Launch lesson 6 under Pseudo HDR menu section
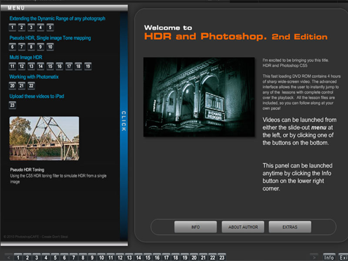The image size is (348, 261). (x=13, y=47)
